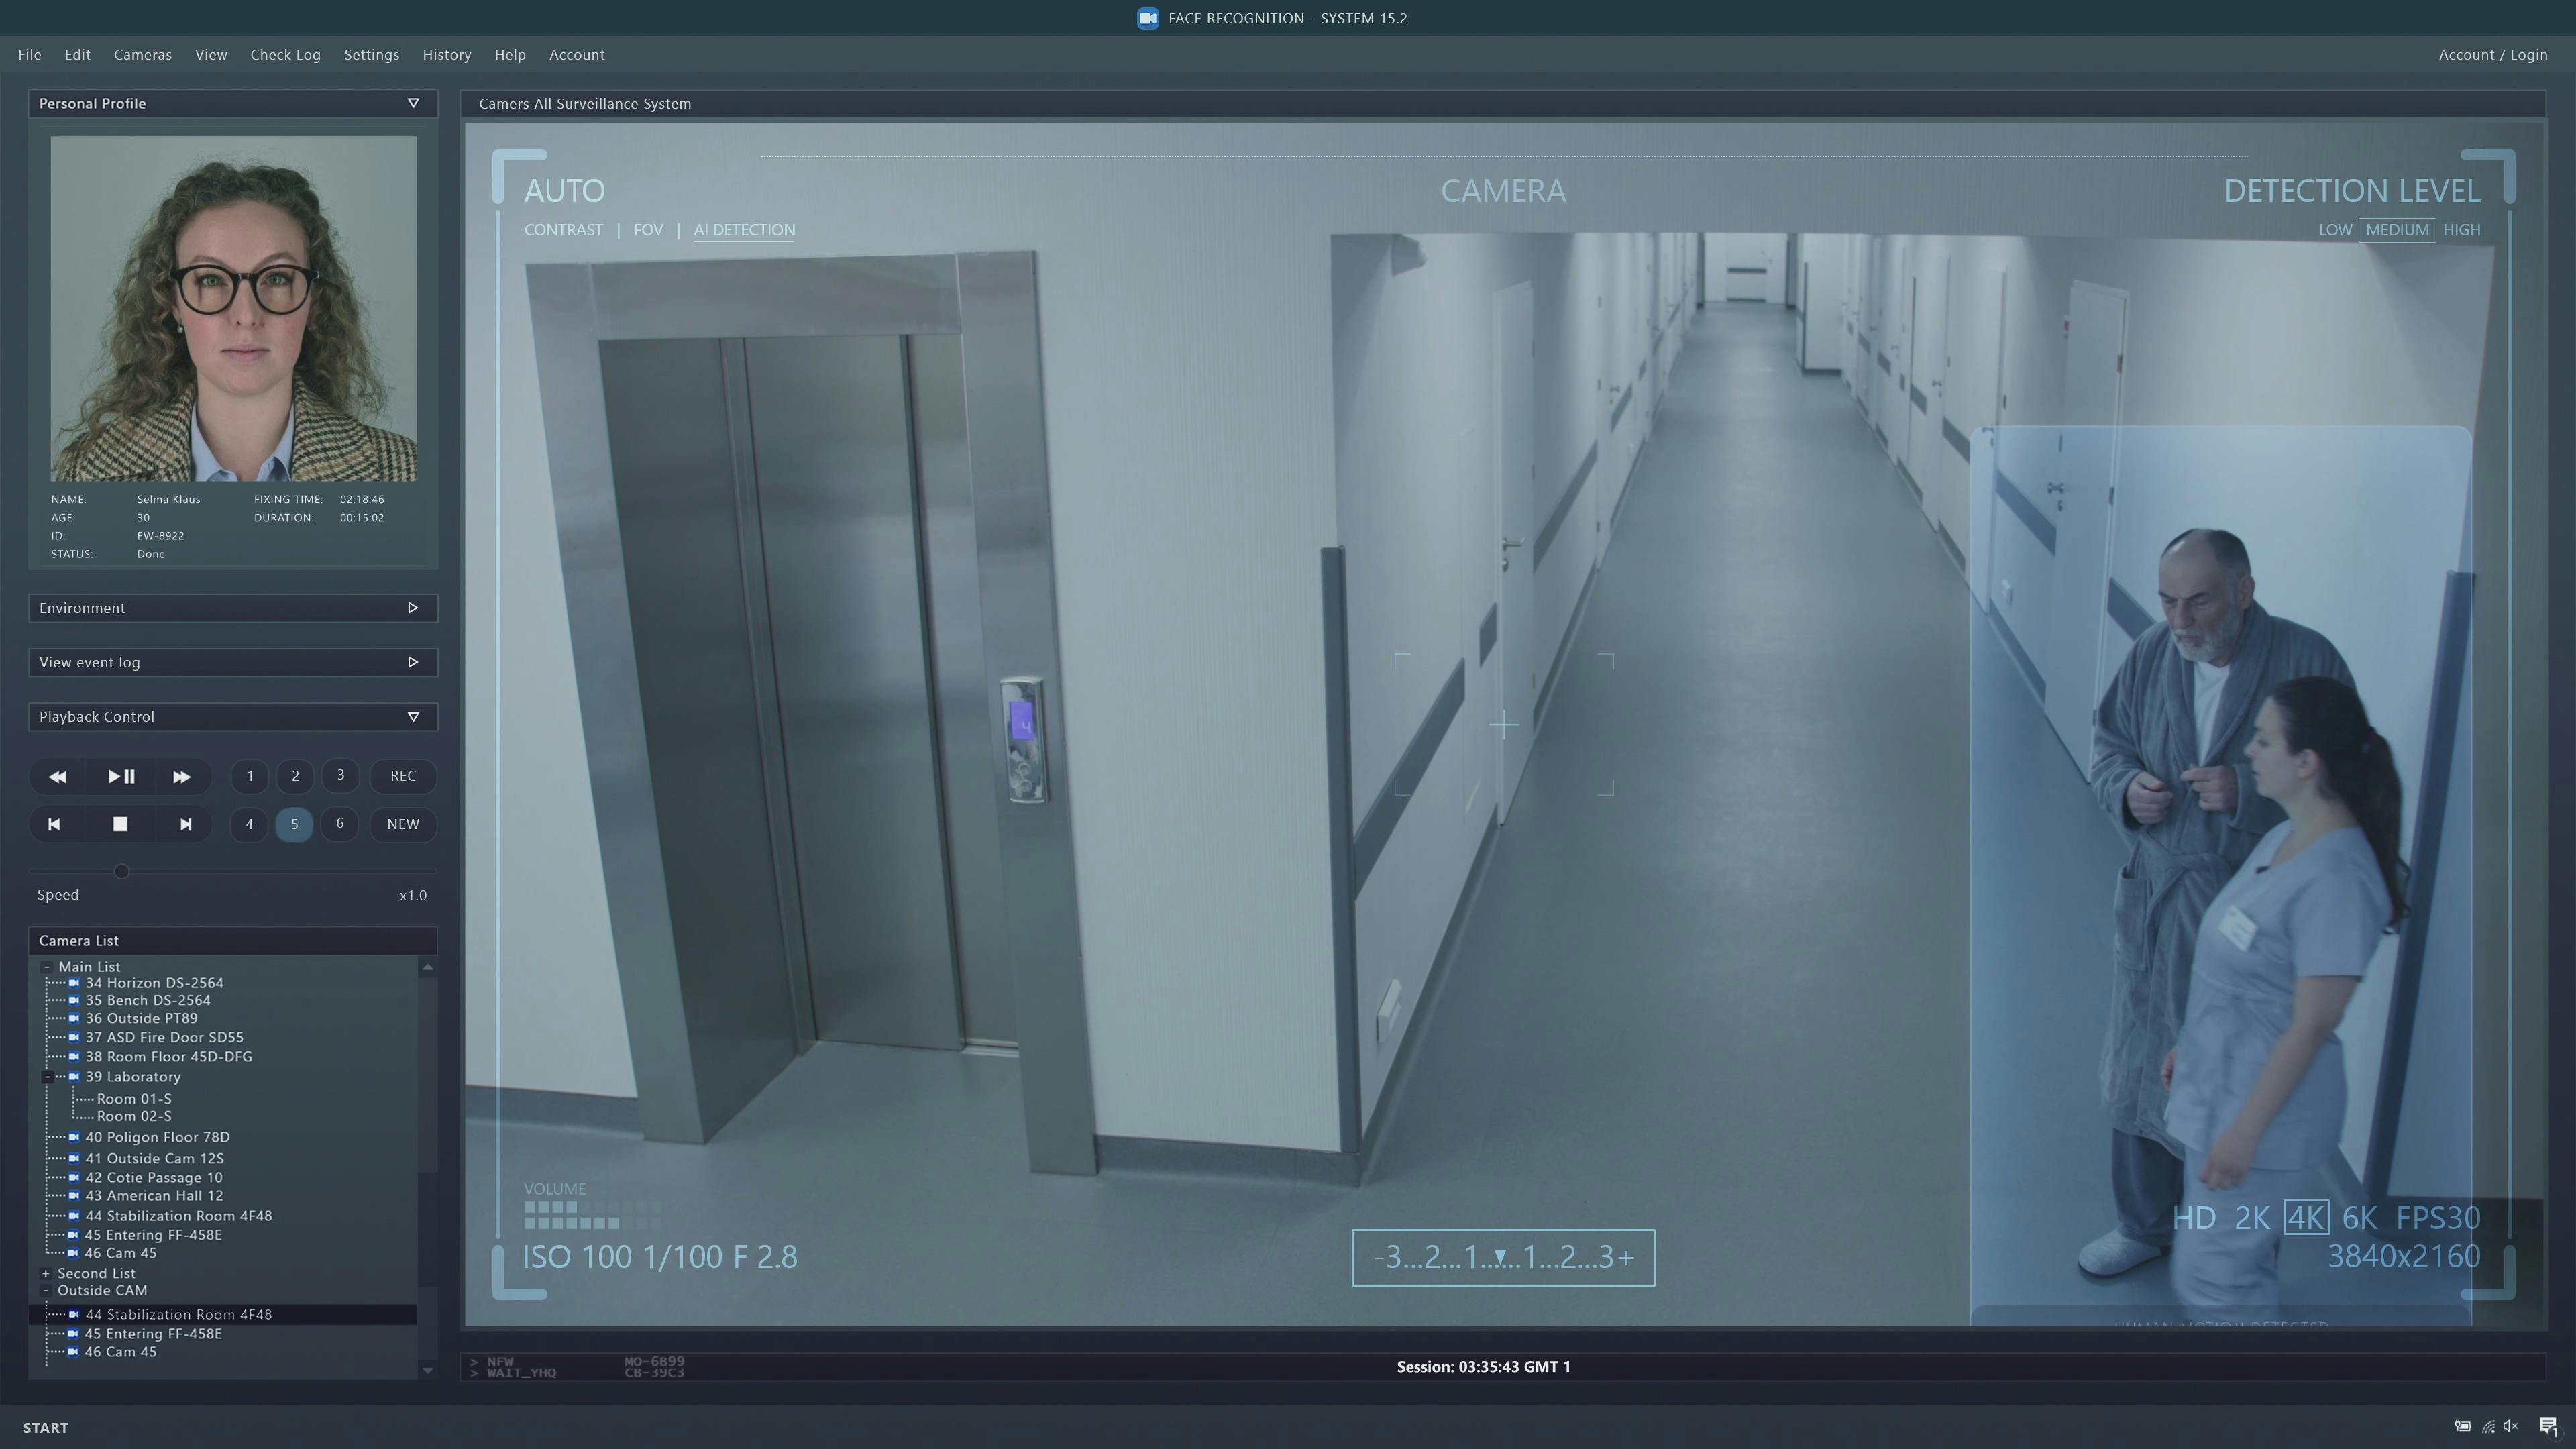Open the Check Log menu
This screenshot has width=2576, height=1449.
click(x=285, y=55)
